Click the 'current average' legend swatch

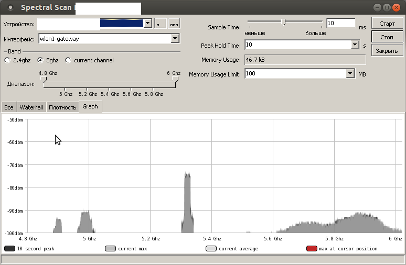(211, 248)
